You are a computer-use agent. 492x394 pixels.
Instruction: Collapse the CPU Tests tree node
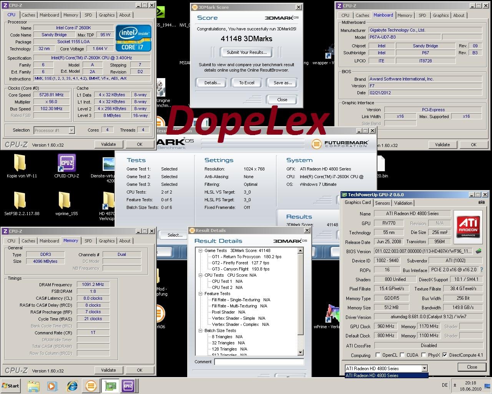click(200, 275)
